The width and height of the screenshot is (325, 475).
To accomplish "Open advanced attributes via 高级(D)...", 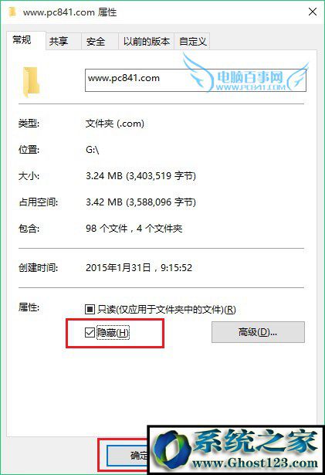I will click(258, 332).
